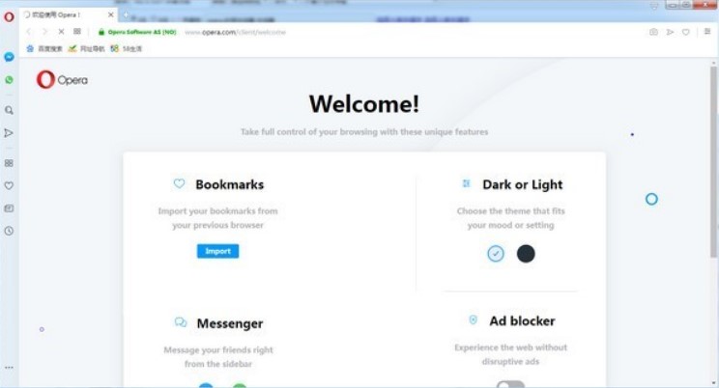
Task: Close the Opera welcome tab
Action: tap(110, 14)
